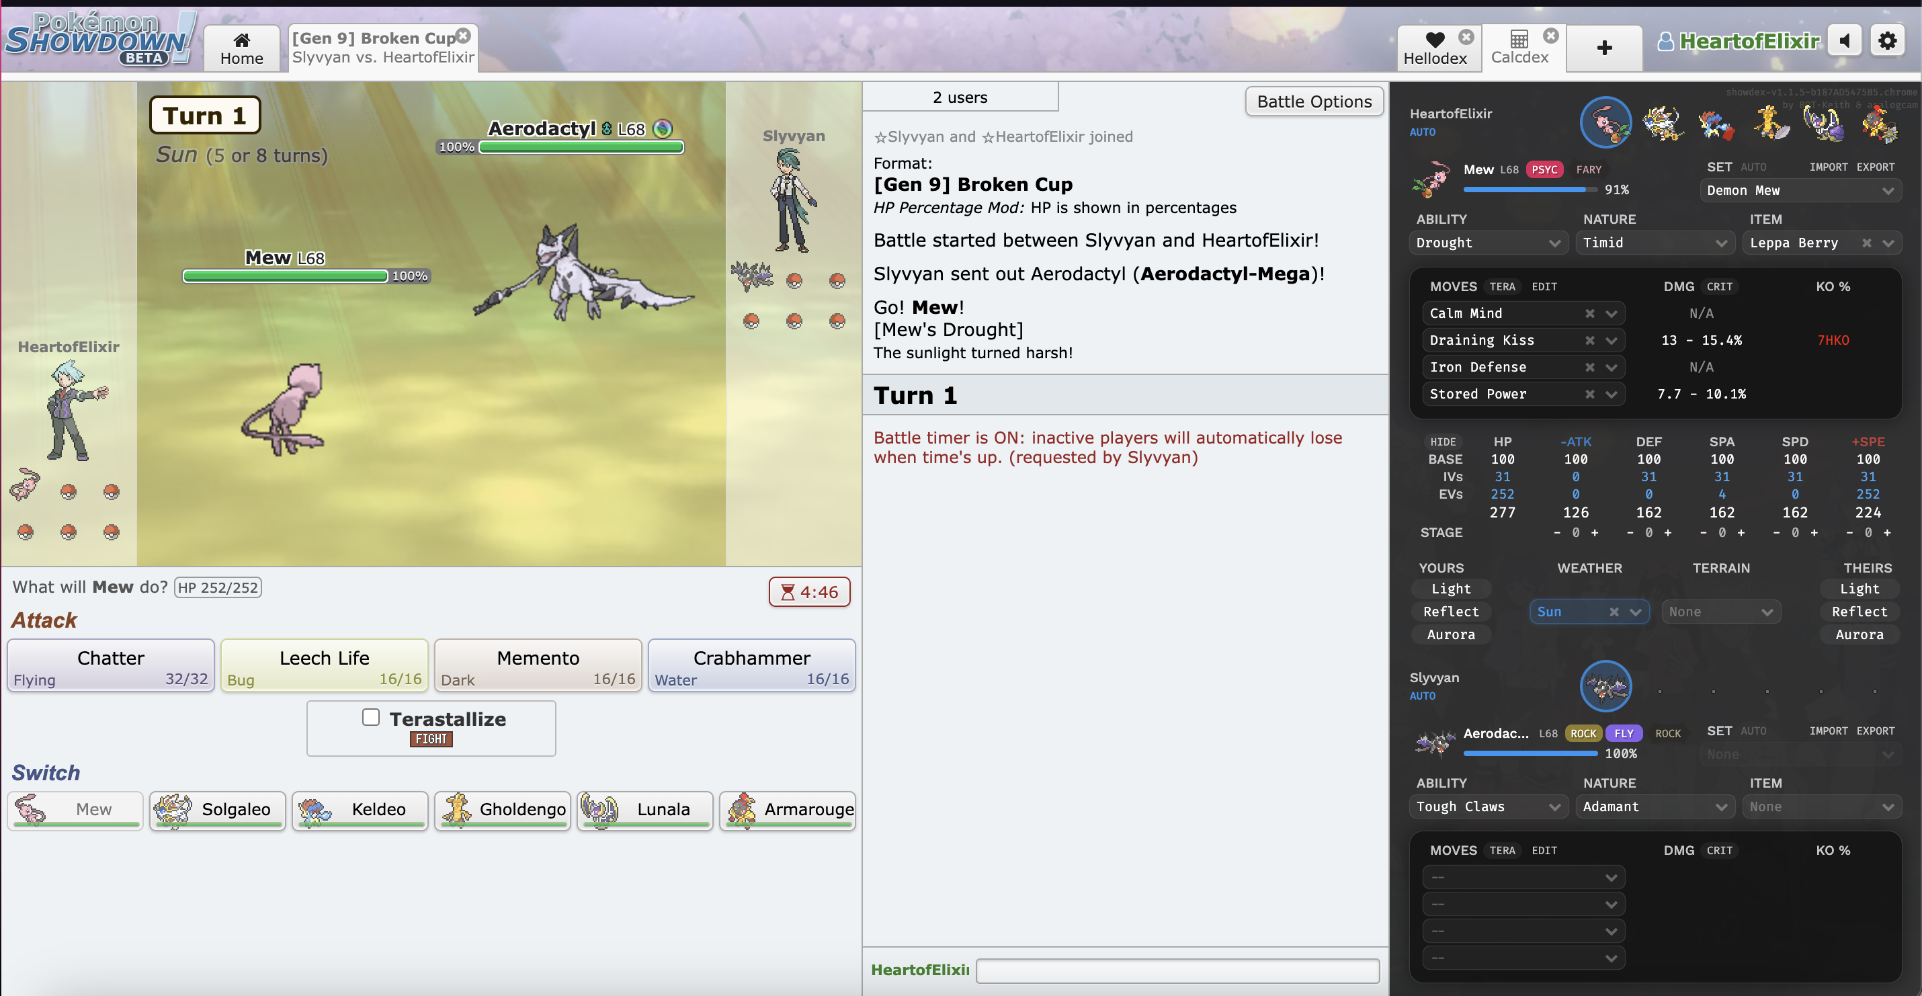Open the 2 users list tab
The width and height of the screenshot is (1922, 996).
(960, 97)
